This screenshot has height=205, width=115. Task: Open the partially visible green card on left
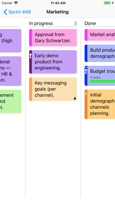click(11, 101)
